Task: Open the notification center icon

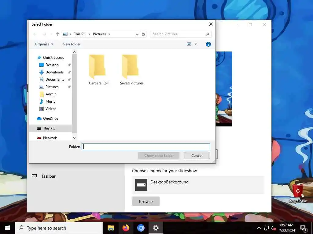Action: (x=304, y=228)
